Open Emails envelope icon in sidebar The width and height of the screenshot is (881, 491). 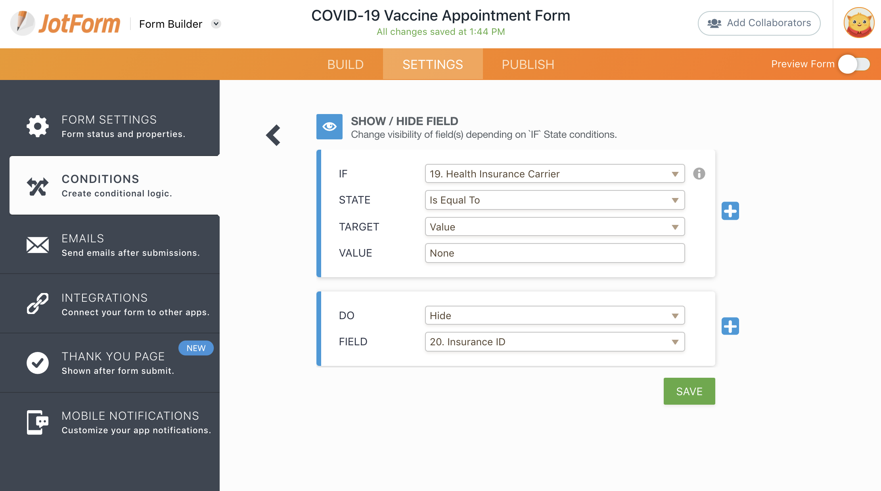pyautogui.click(x=38, y=245)
